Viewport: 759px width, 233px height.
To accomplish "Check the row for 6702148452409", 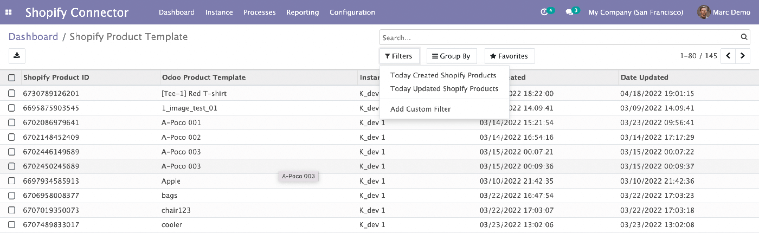I will click(x=12, y=137).
